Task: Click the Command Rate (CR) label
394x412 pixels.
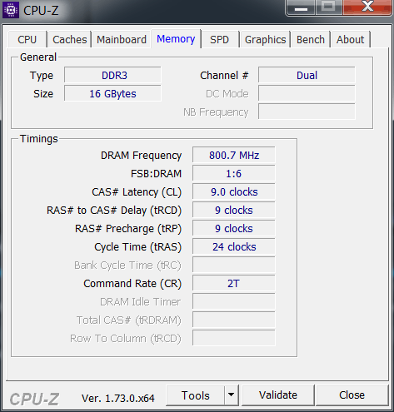Action: (x=132, y=284)
